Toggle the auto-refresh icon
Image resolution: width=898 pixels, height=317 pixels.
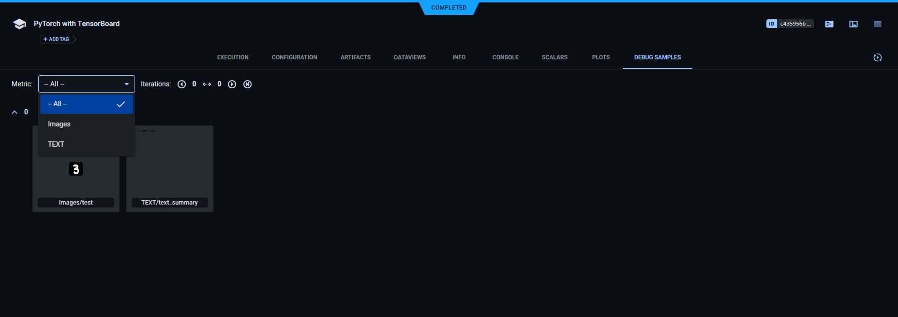point(877,57)
